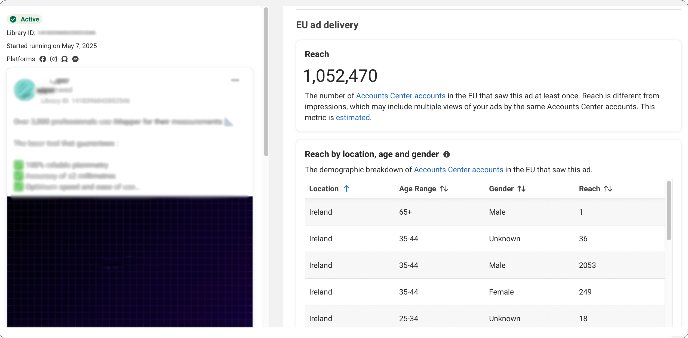Select the Ireland 35-44 Male row
This screenshot has width=688, height=338.
[x=463, y=265]
